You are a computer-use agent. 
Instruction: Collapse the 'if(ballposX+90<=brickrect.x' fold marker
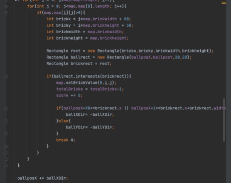(x=6, y=108)
